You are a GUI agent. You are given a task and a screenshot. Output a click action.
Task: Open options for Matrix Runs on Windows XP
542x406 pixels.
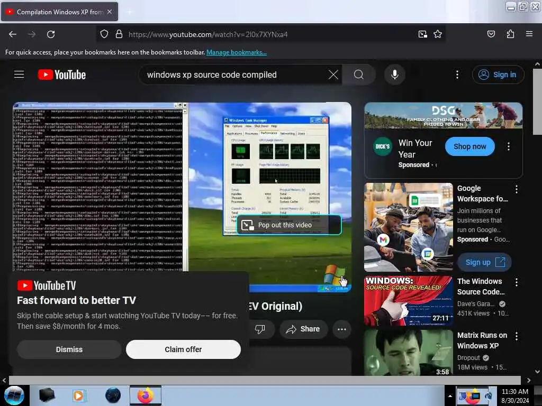tap(517, 336)
